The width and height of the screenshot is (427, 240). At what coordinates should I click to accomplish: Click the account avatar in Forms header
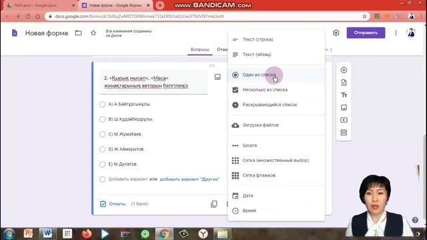(411, 33)
